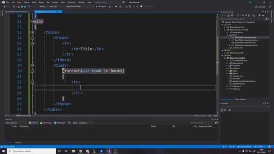Image resolution: width=274 pixels, height=154 pixels.
Task: Open the Entire Solution scope dropdown
Action: (16, 123)
